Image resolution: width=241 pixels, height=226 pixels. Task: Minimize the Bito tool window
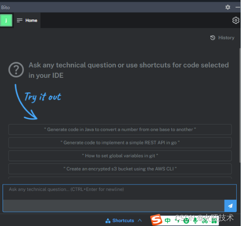click(238, 7)
